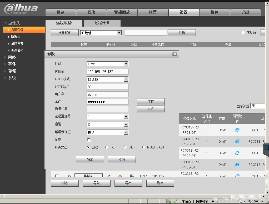Open the 预览 top tab

[x=61, y=12]
